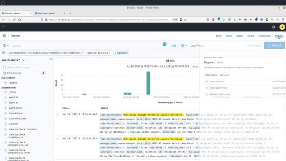Viewport: 286px width, 161px height.
Task: Open the browser extensions grid icon
Action: (x=267, y=20)
